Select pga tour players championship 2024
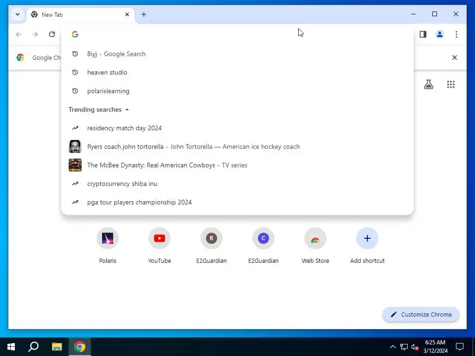 coord(237,202)
